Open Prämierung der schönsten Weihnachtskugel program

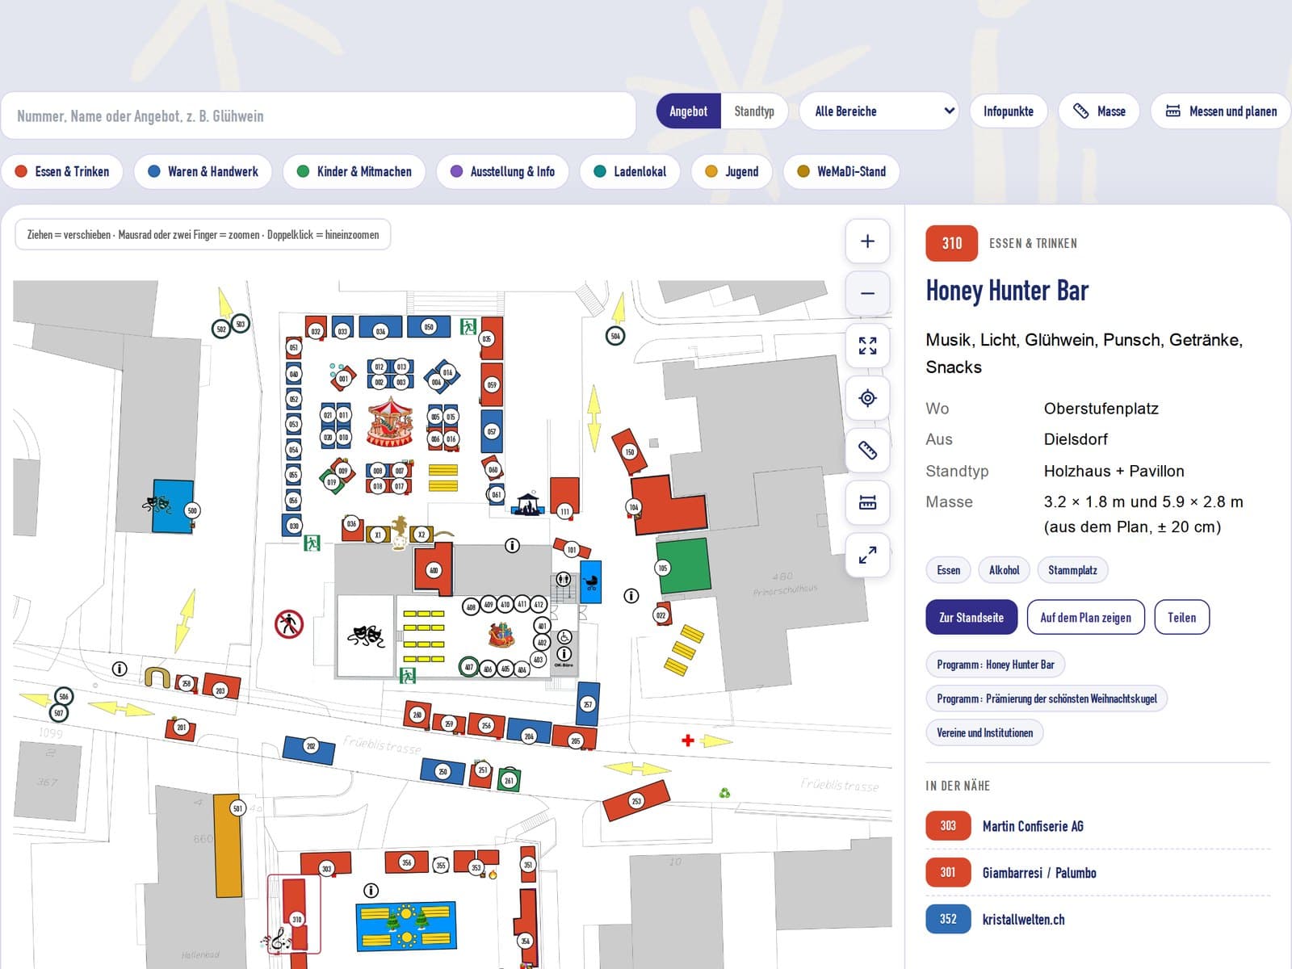[x=1047, y=698]
